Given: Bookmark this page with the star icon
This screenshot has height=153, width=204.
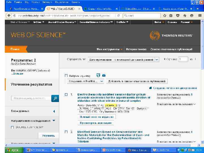Looking at the screenshot, I should click(165, 16).
